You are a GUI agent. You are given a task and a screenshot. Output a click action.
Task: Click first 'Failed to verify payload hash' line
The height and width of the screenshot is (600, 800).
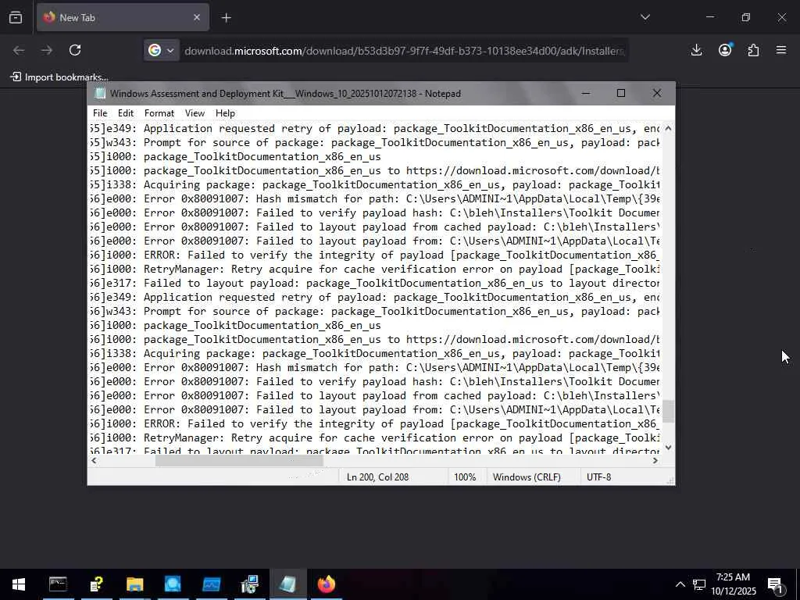(x=374, y=212)
